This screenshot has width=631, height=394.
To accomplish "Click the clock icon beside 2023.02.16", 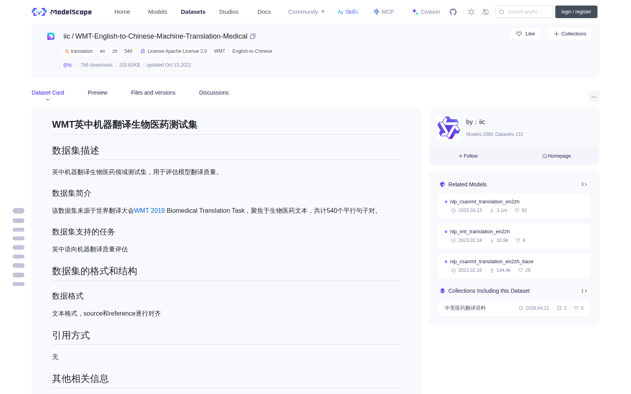I will click(454, 270).
